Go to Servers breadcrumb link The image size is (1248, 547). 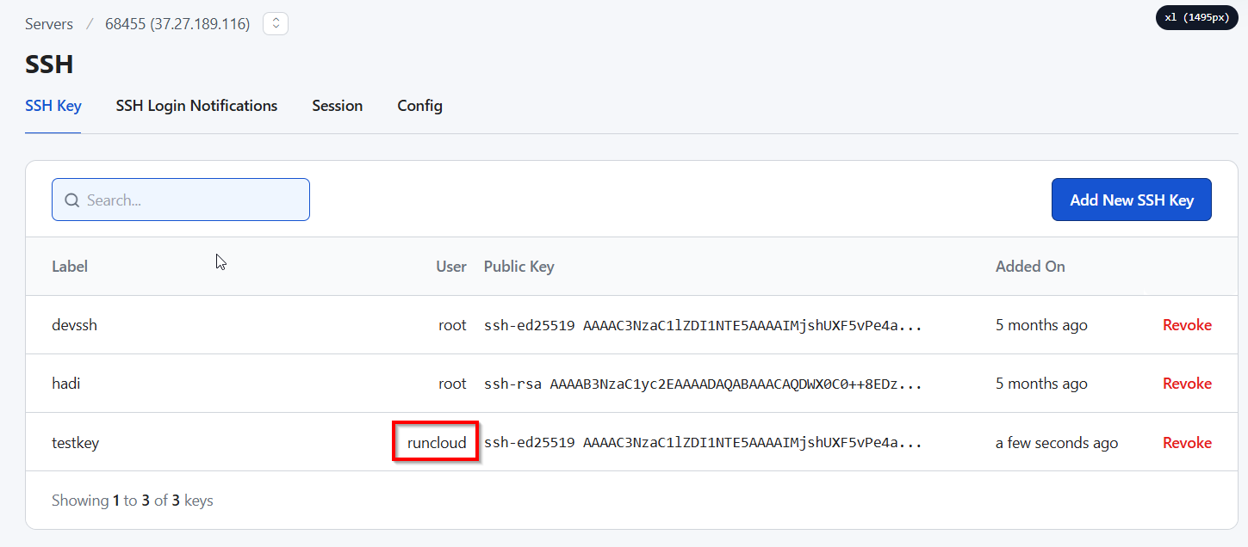49,24
